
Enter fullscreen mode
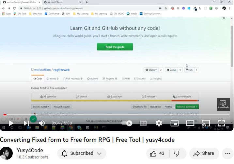tap(222, 123)
